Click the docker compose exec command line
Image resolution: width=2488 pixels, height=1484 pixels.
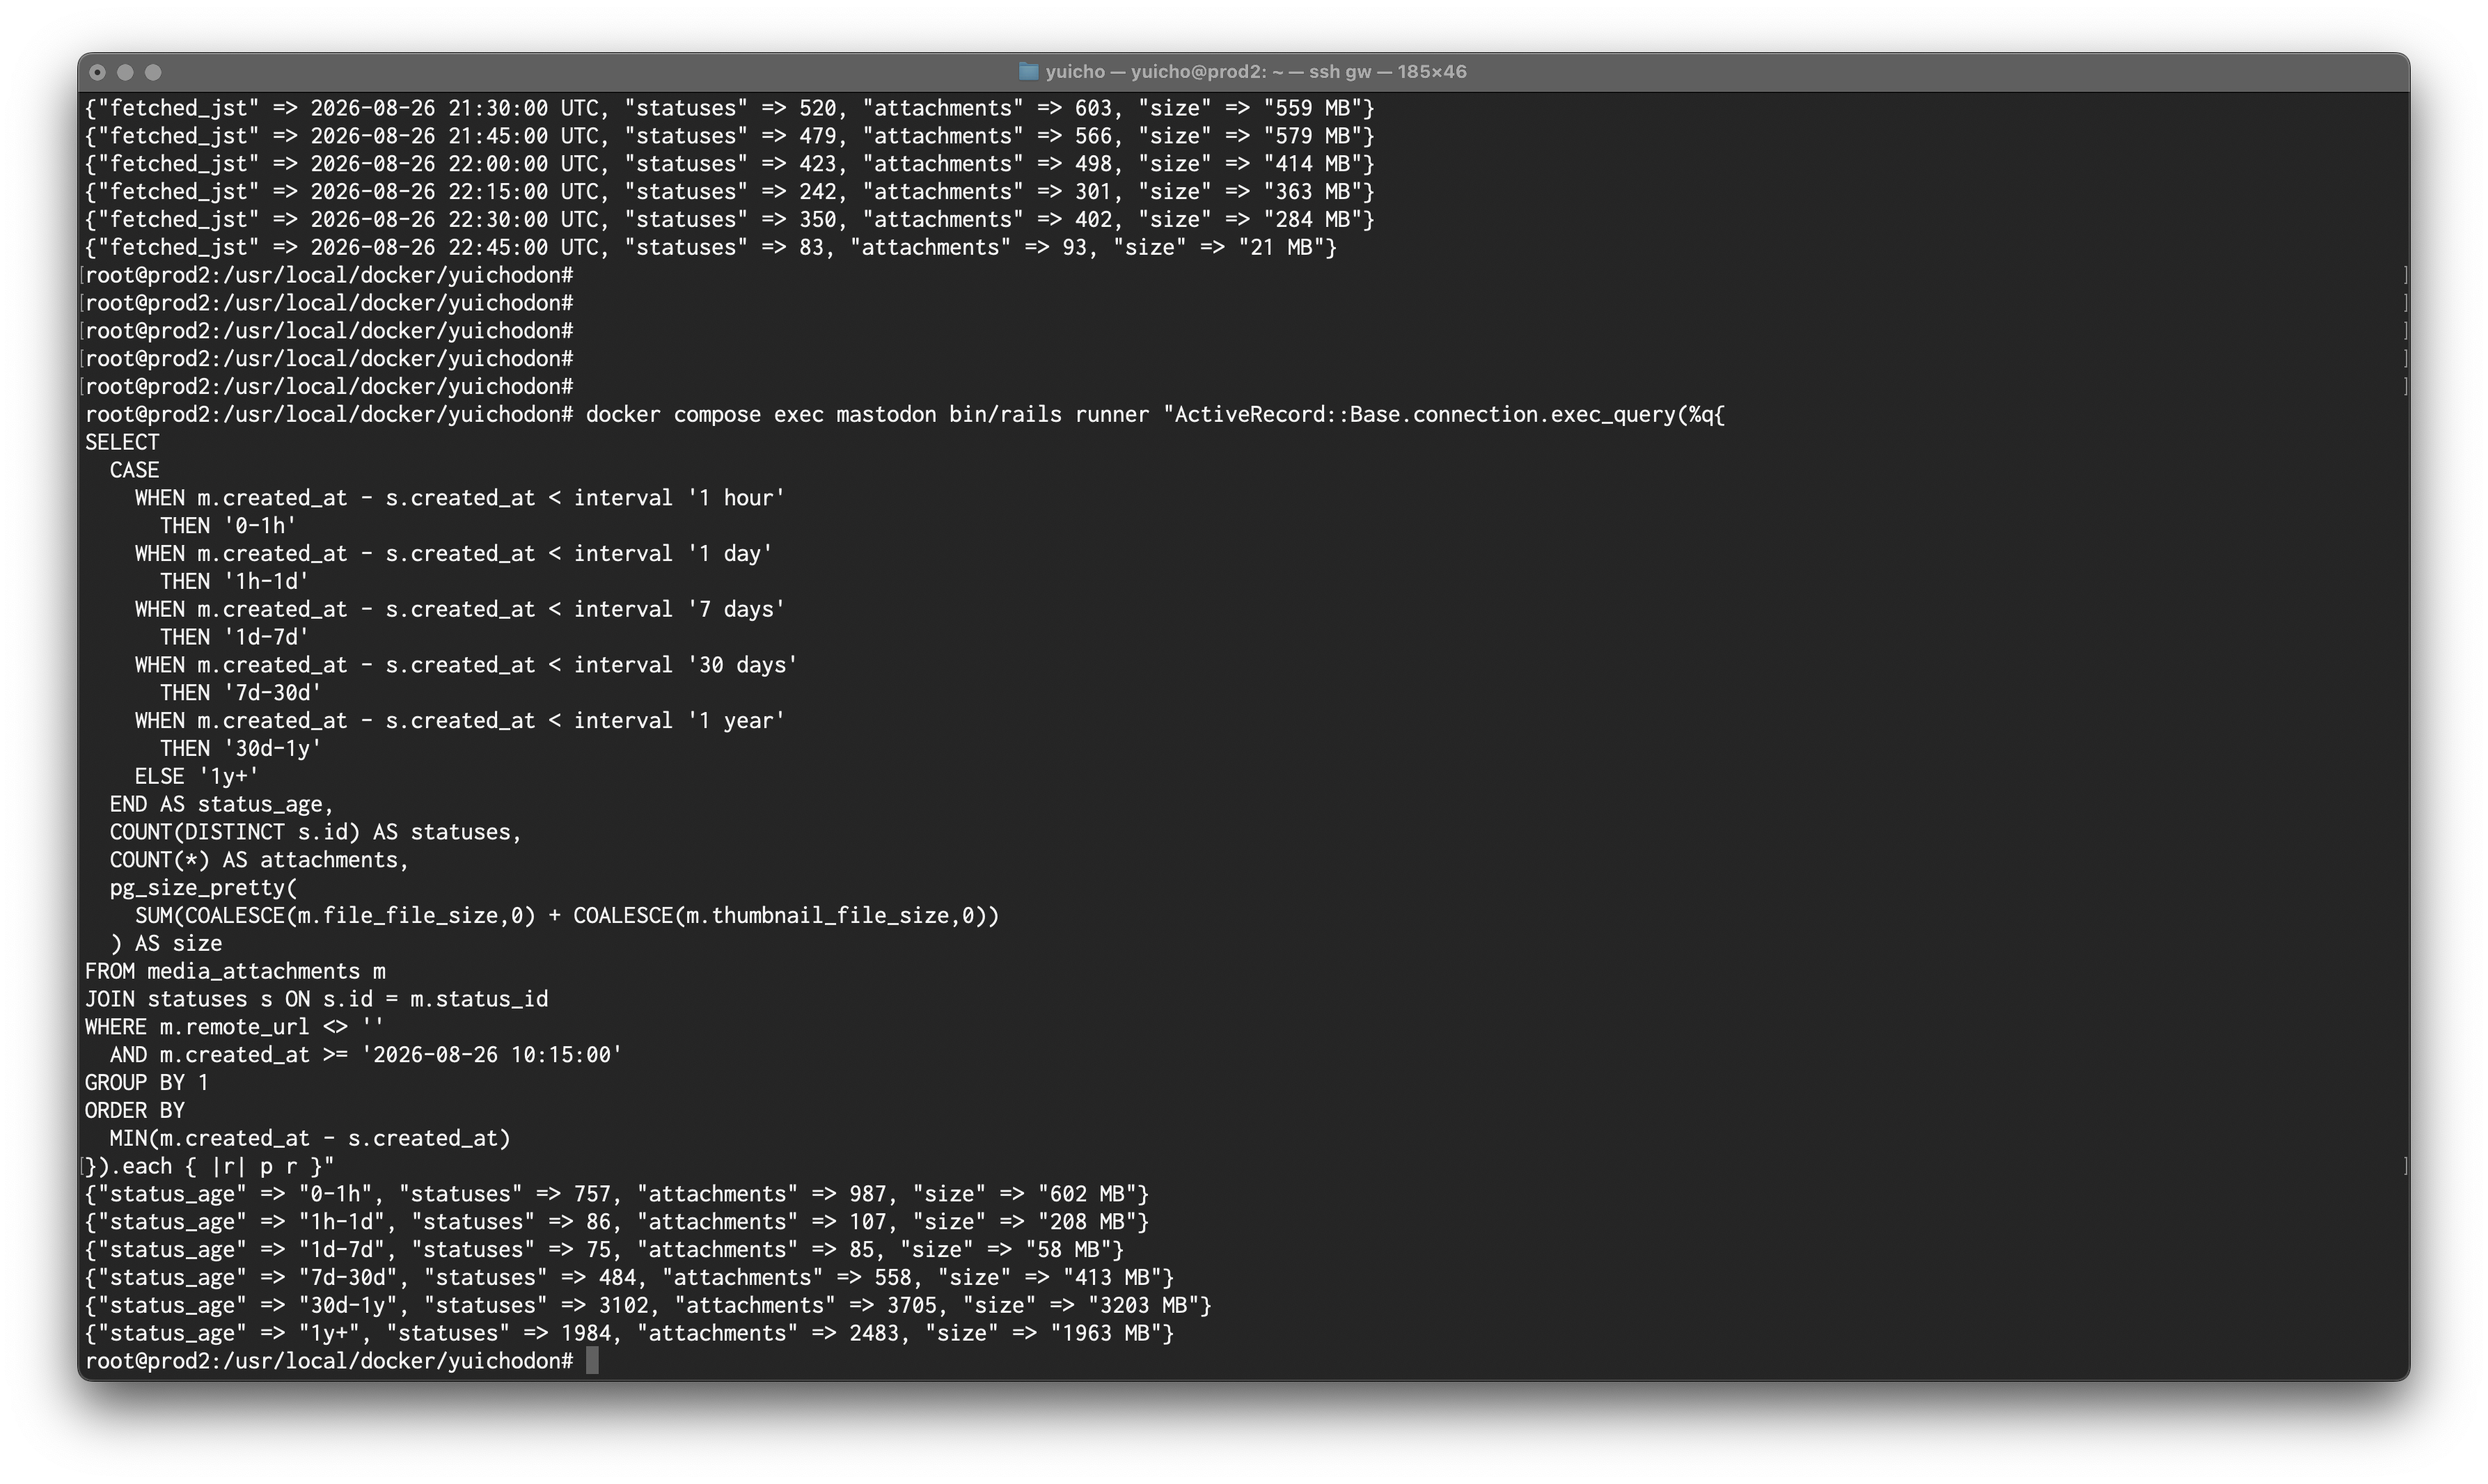coord(905,415)
